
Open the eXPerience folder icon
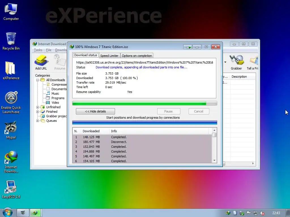pos(11,71)
